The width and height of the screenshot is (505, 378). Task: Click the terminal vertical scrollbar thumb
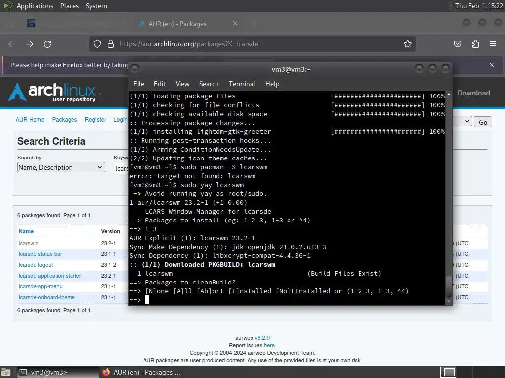click(x=449, y=286)
